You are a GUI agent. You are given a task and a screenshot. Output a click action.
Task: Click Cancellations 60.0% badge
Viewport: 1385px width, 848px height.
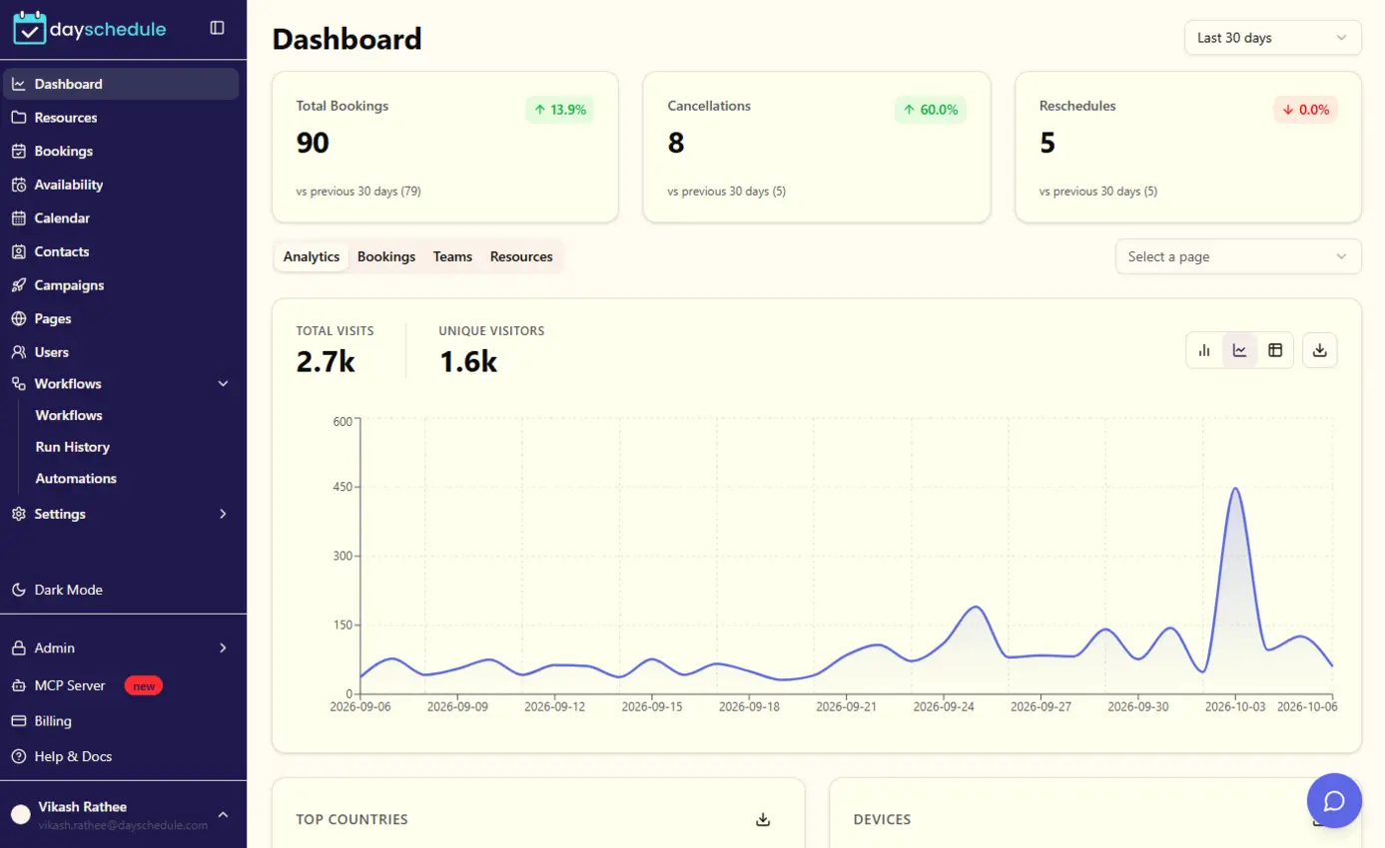tap(931, 110)
